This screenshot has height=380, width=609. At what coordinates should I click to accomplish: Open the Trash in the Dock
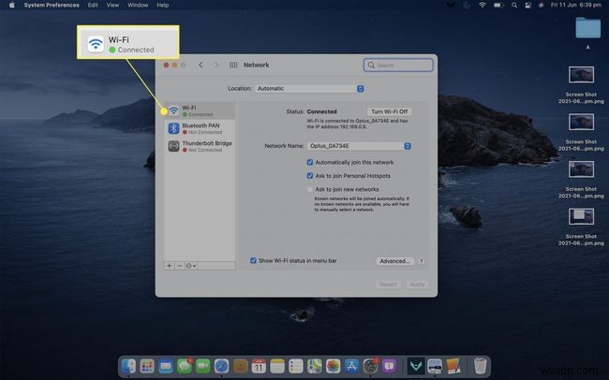coord(480,365)
